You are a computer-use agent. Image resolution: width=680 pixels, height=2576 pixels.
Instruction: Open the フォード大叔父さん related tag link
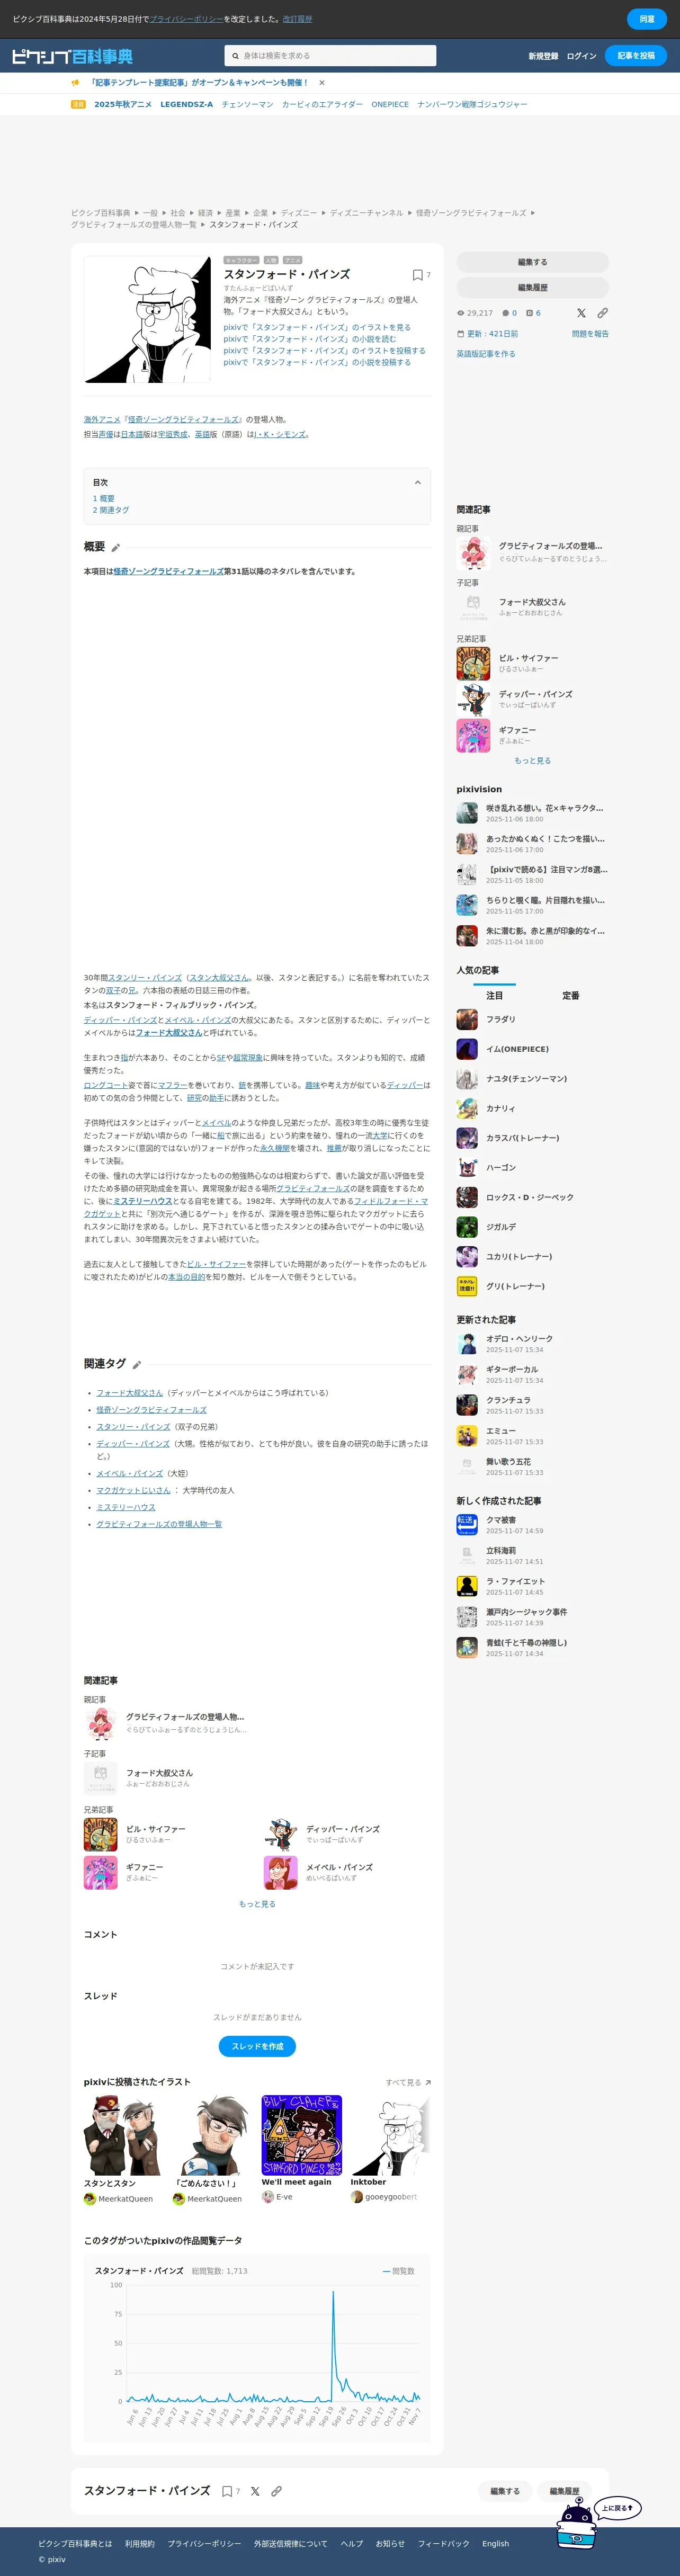(129, 1393)
